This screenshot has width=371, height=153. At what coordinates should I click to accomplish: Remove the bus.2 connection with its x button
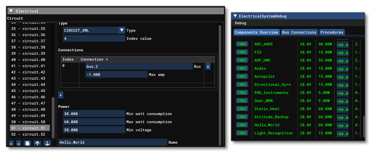tap(208, 66)
